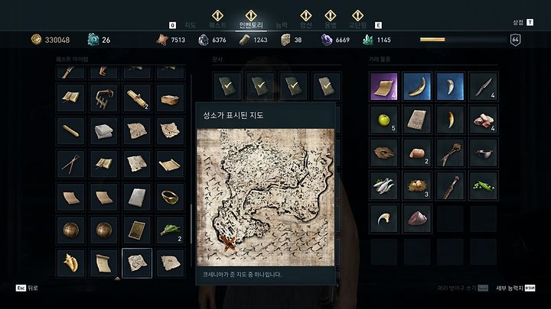Select the bird nest with eggs
The width and height of the screenshot is (551, 309).
pyautogui.click(x=417, y=186)
